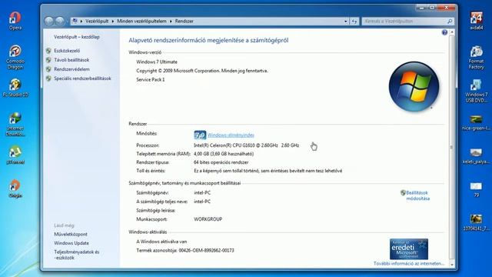Refresh the address bar location
Image resolution: width=492 pixels, height=277 pixels.
(x=354, y=21)
